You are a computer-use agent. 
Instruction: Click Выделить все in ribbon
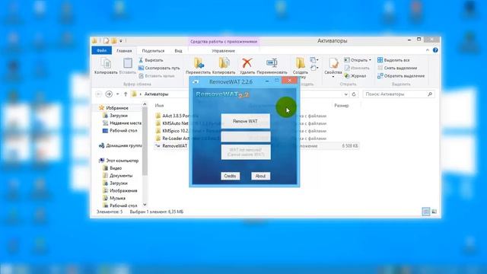(x=393, y=60)
